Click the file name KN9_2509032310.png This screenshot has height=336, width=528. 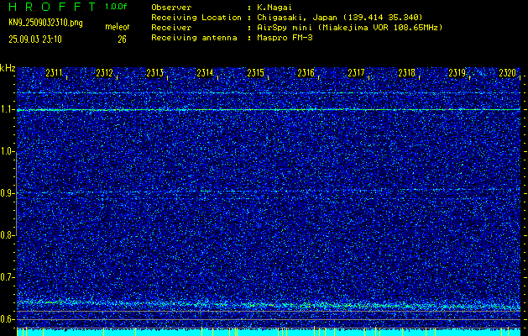[x=45, y=23]
